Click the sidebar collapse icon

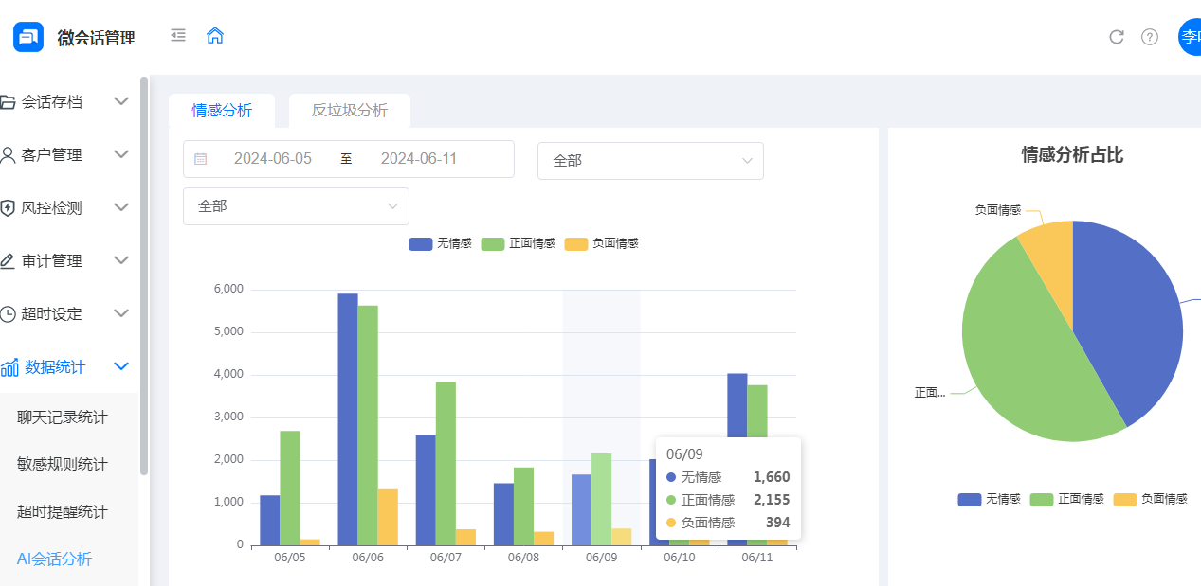(178, 36)
